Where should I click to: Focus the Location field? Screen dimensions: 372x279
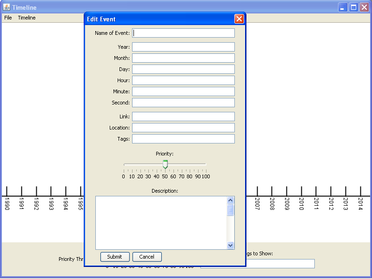[183, 128]
